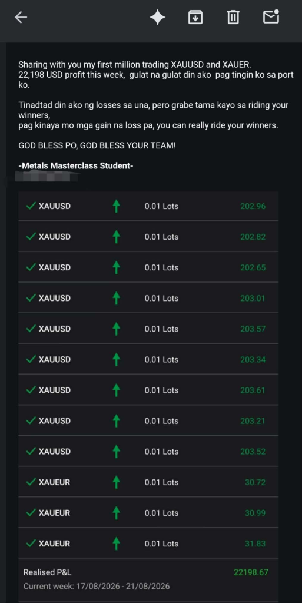Click the checkmark on the 203.61 XAUUSD trade

coord(31,390)
